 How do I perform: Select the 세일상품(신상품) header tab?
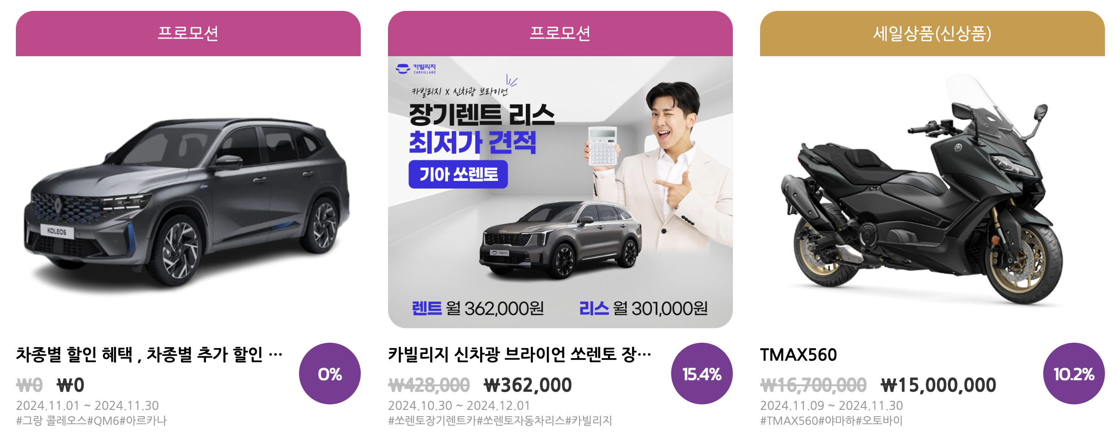click(x=932, y=34)
